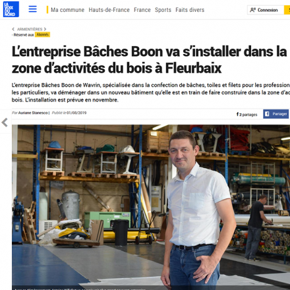The width and height of the screenshot is (290, 290).
Task: Click the Facebook shares count icon
Action: pos(237,114)
